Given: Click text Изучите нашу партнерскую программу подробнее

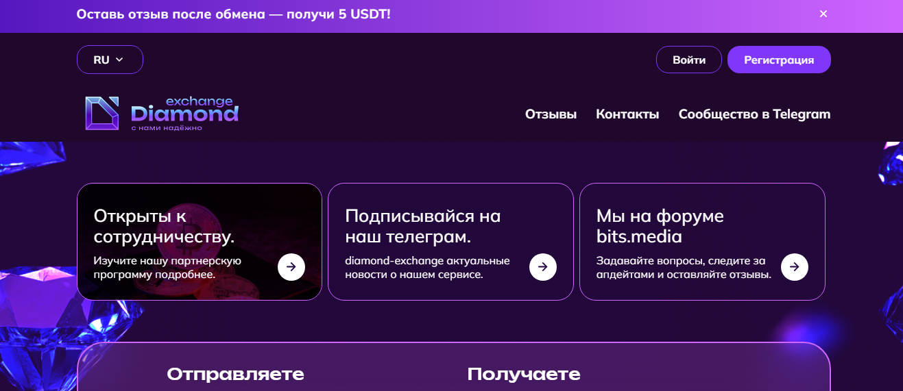Looking at the screenshot, I should tap(167, 268).
